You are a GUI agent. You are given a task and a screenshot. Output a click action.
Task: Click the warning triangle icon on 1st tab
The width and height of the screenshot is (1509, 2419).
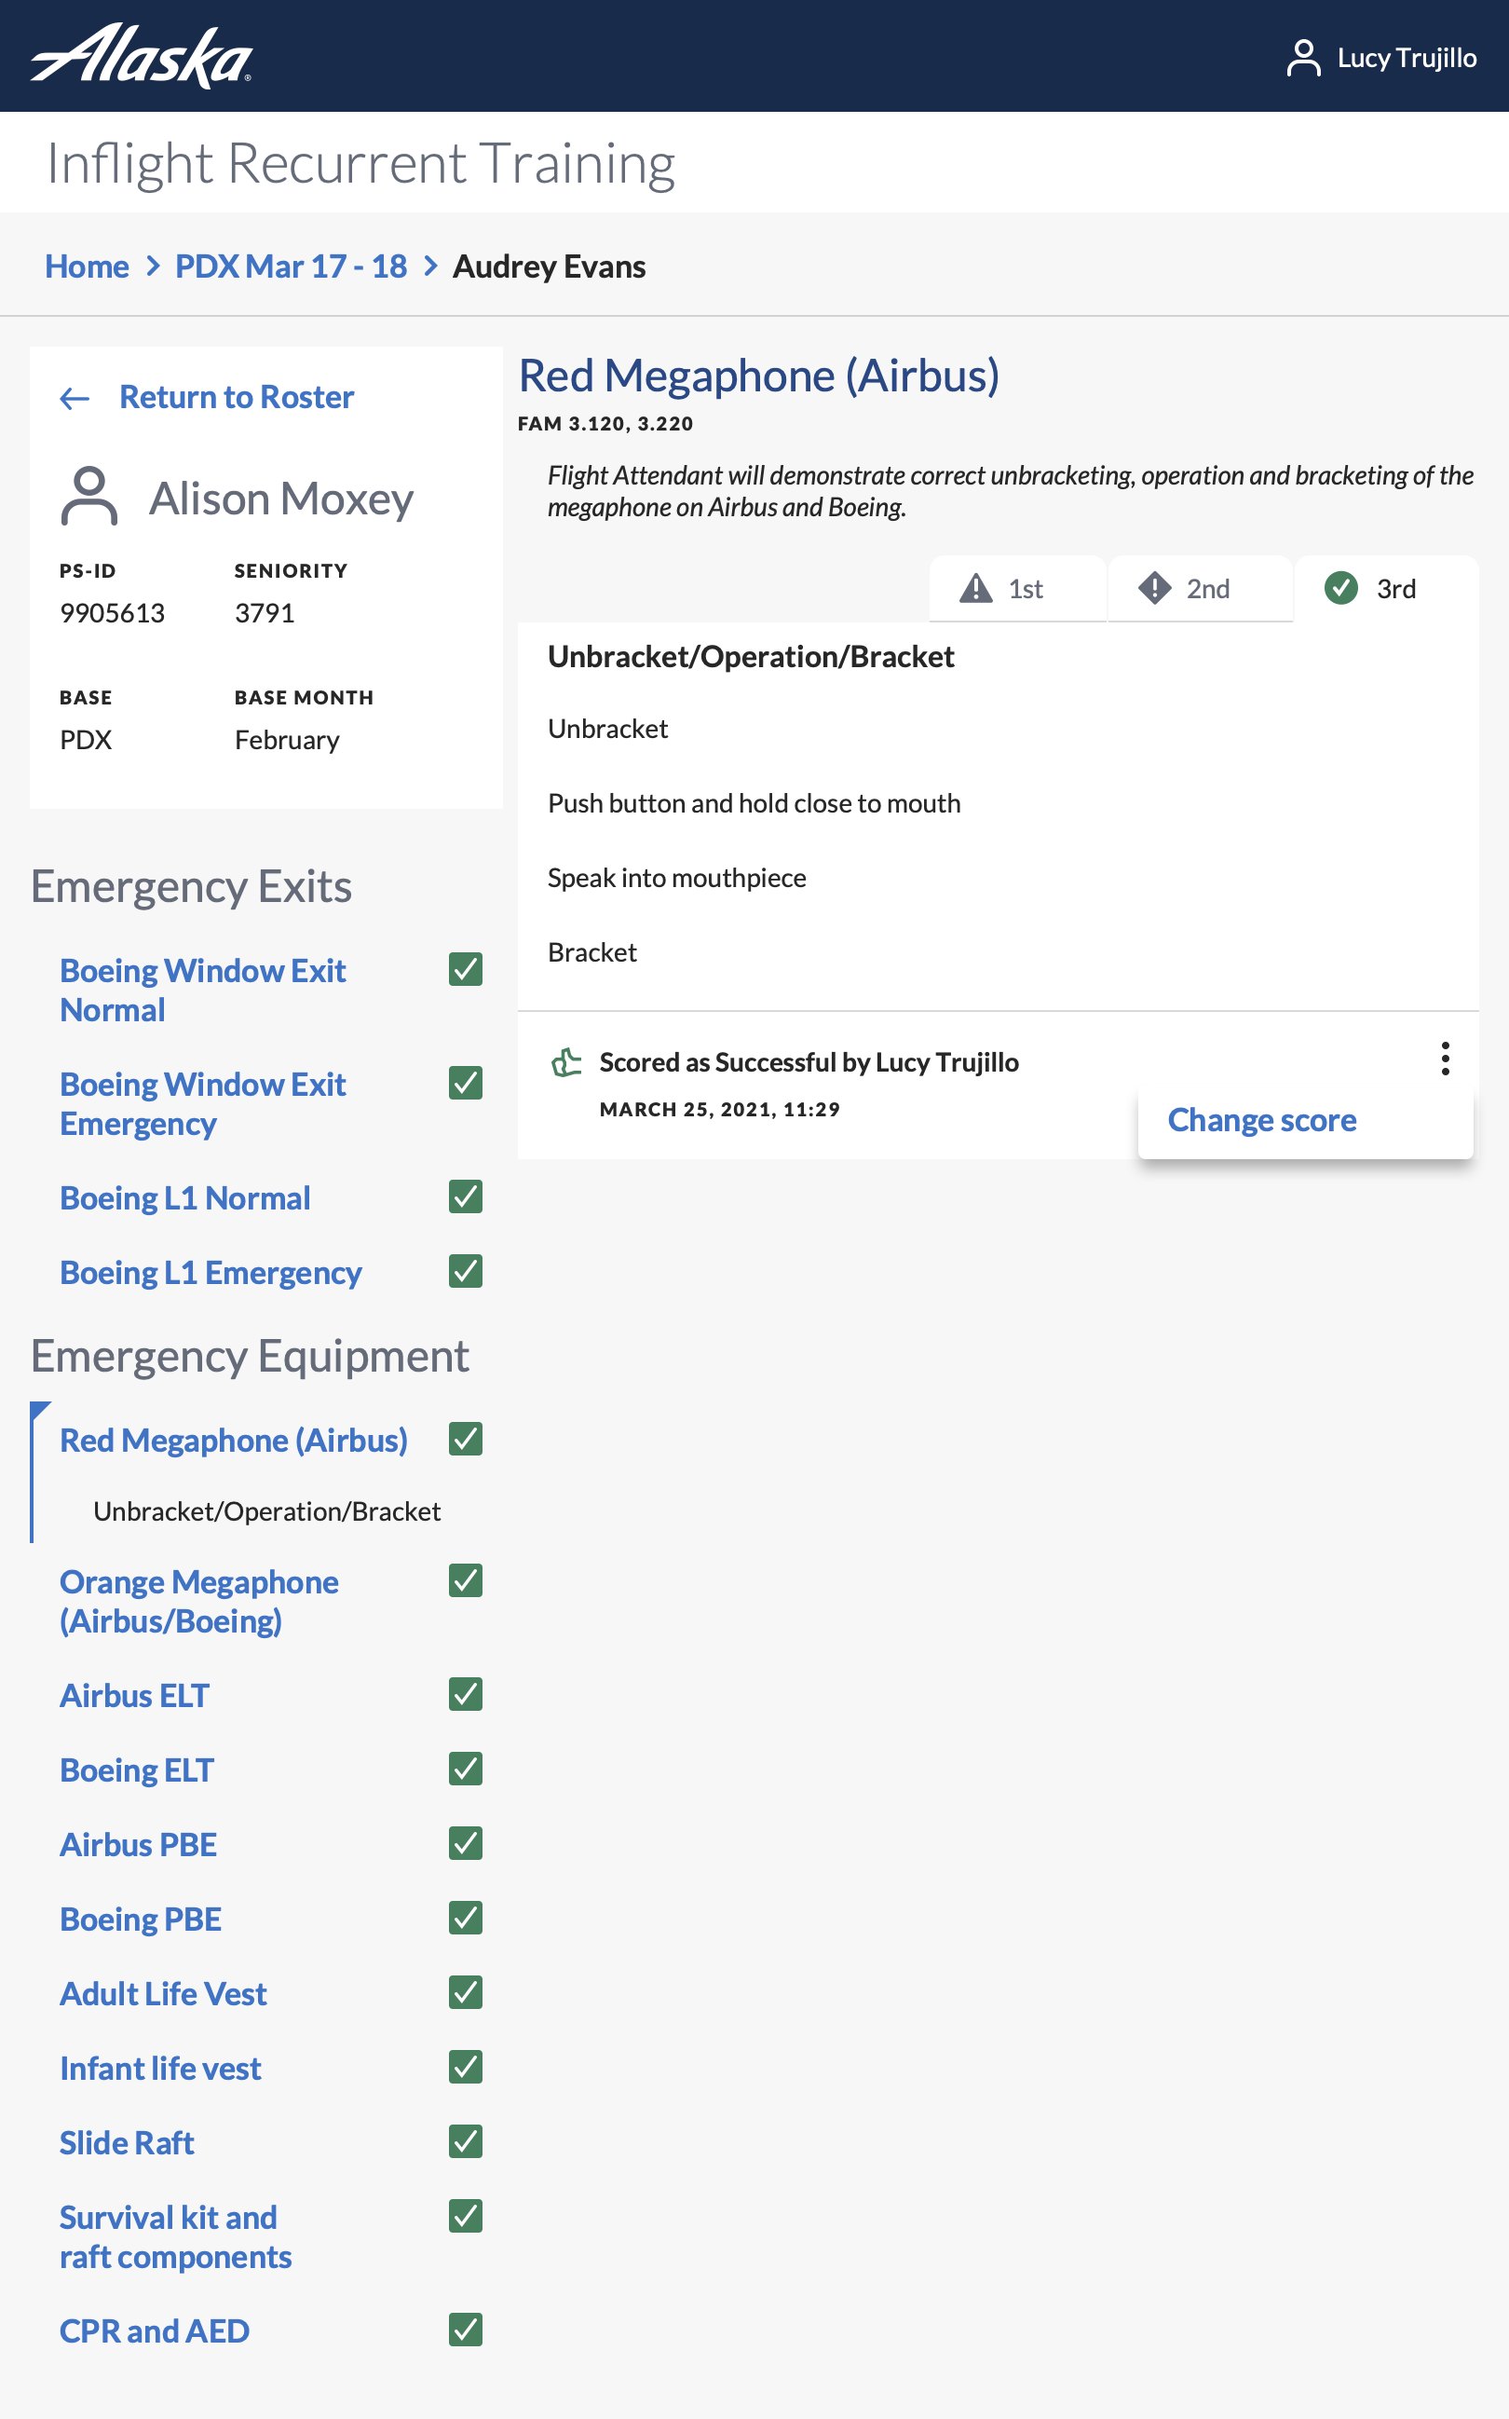975,589
